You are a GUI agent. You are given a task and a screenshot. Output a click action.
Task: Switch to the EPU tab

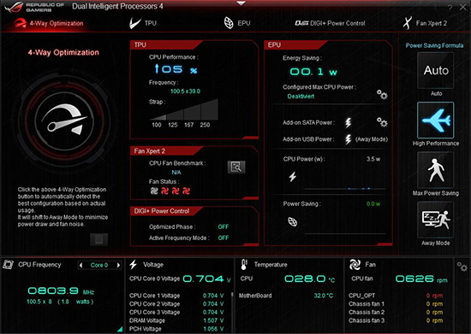[237, 23]
